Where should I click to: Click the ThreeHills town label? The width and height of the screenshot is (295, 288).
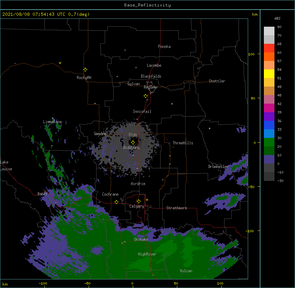[183, 143]
